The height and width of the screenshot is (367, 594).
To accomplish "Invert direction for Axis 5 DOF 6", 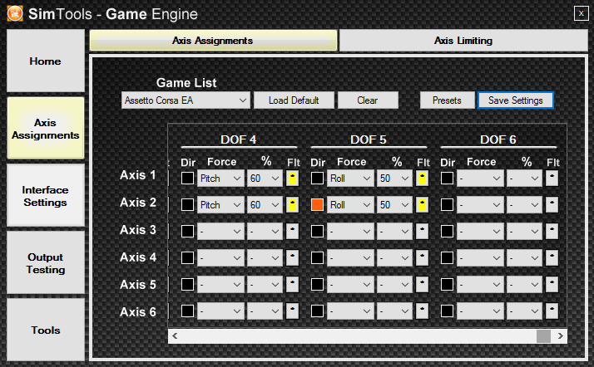I will click(x=447, y=284).
